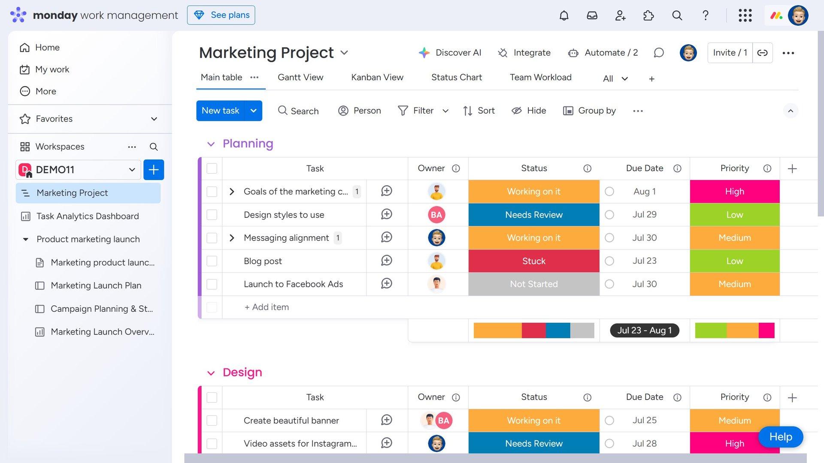
Task: Check the Launch to Facebook Ads row checkbox
Action: (x=212, y=284)
